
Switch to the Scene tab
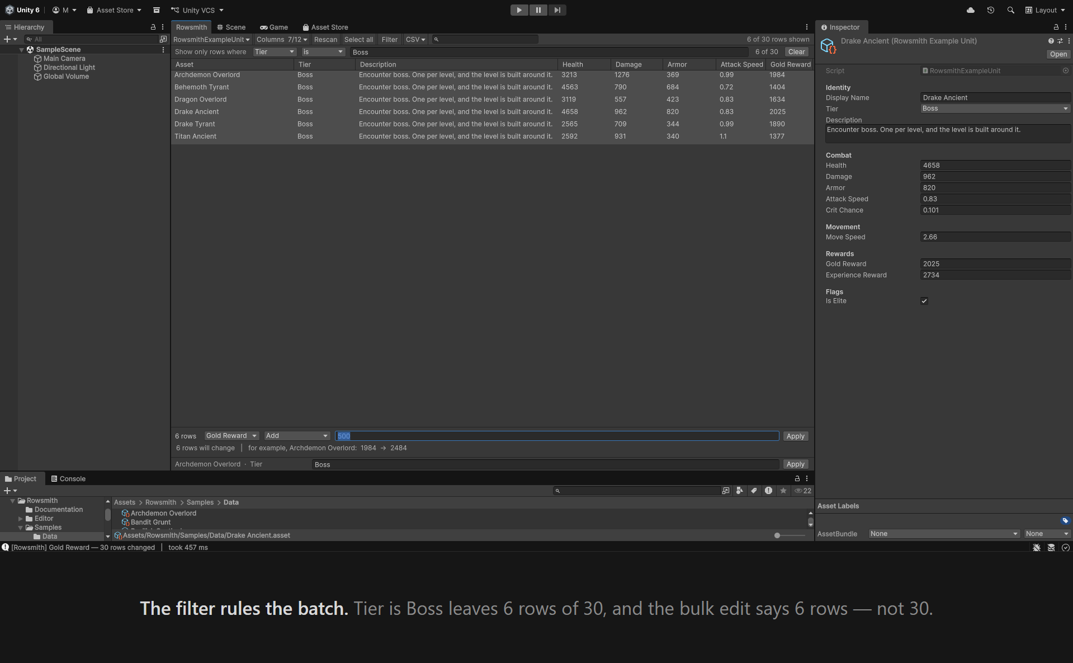click(231, 27)
